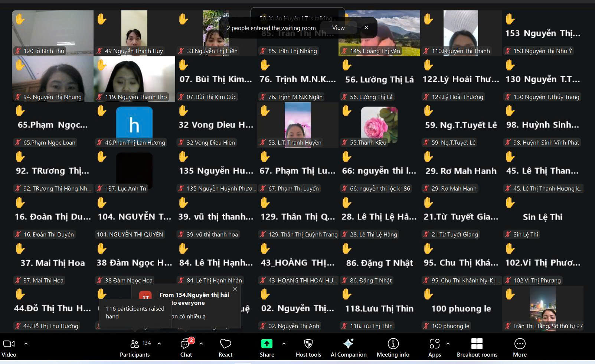The image size is (595, 364).
Task: Toggle the Video camera on
Action: pyautogui.click(x=9, y=344)
